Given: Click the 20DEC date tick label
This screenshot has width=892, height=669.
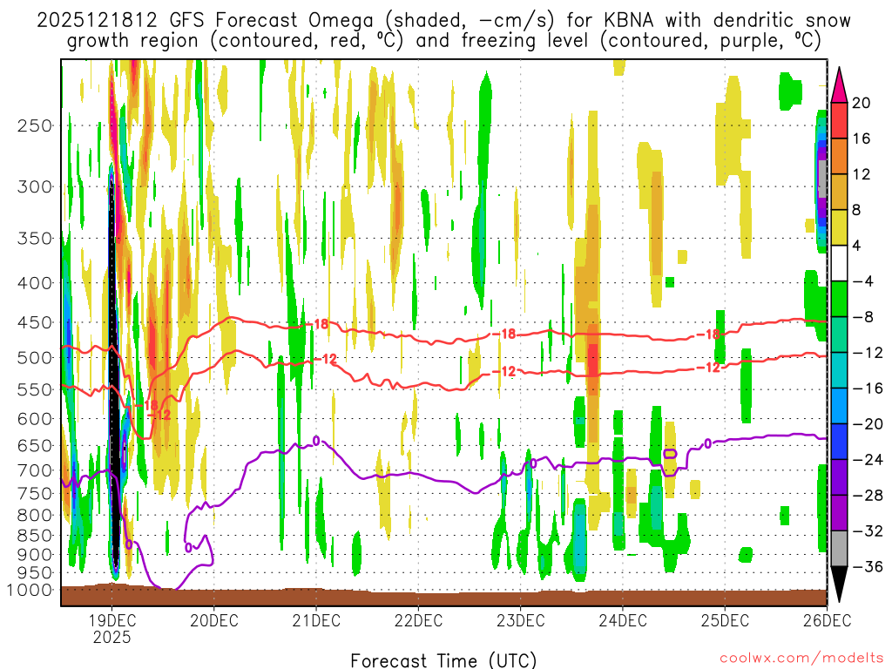Looking at the screenshot, I should [214, 620].
